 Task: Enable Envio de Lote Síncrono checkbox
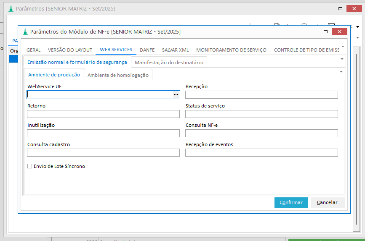(29, 166)
